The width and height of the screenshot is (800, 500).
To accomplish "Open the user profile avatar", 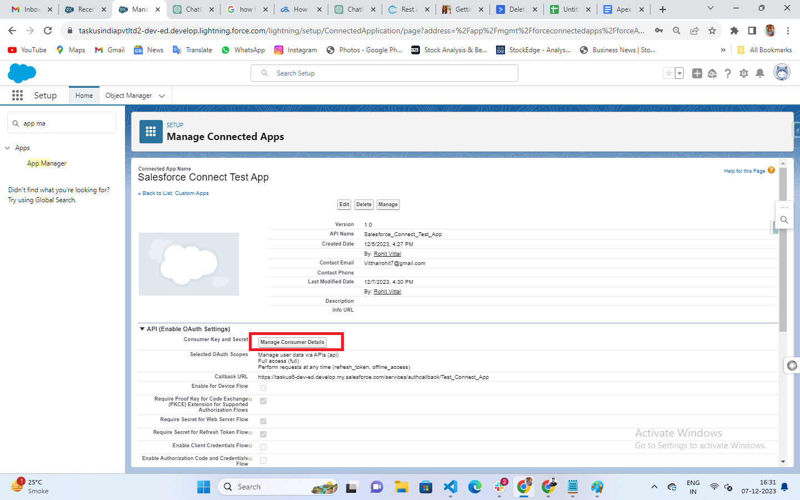I will 782,73.
